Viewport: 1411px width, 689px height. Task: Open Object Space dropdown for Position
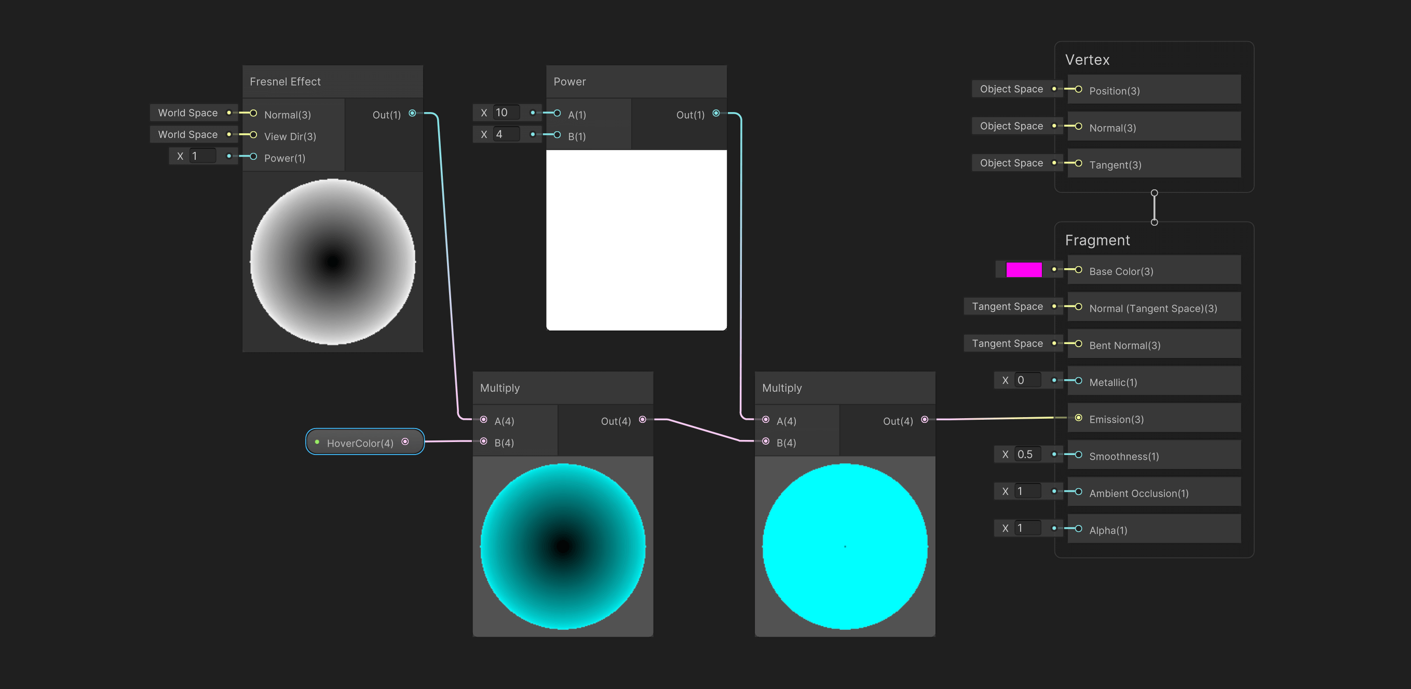[1011, 89]
